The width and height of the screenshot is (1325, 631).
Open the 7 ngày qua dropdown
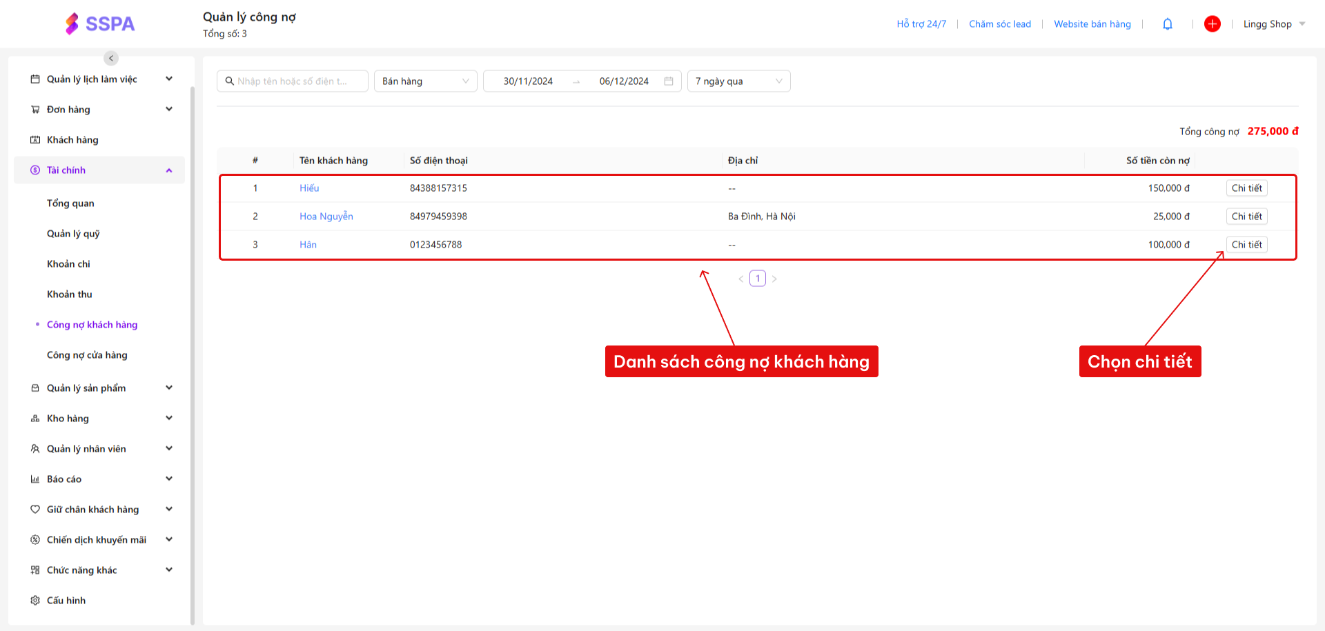coord(739,81)
